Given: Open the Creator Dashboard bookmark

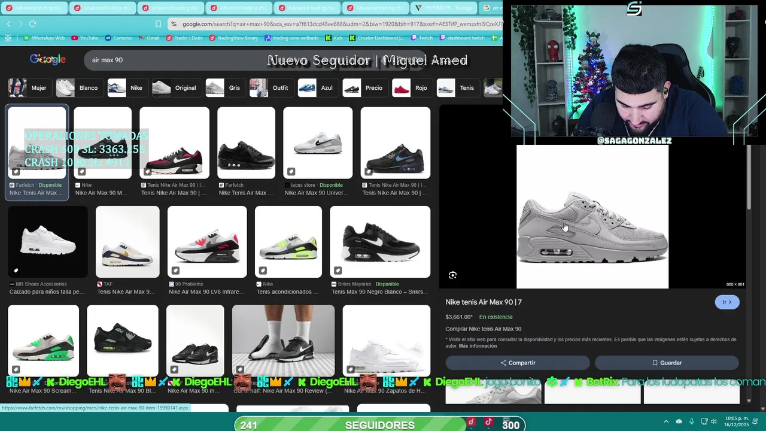Looking at the screenshot, I should pos(376,38).
